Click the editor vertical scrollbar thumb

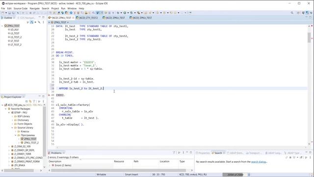pyautogui.click(x=309, y=37)
